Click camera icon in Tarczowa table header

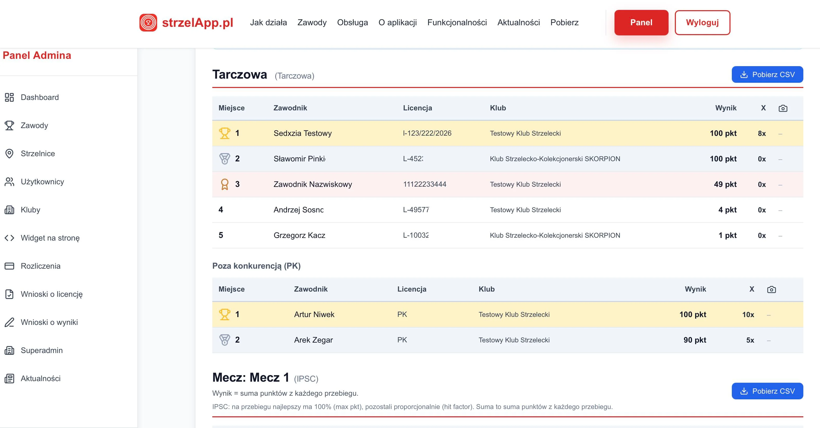pyautogui.click(x=783, y=108)
